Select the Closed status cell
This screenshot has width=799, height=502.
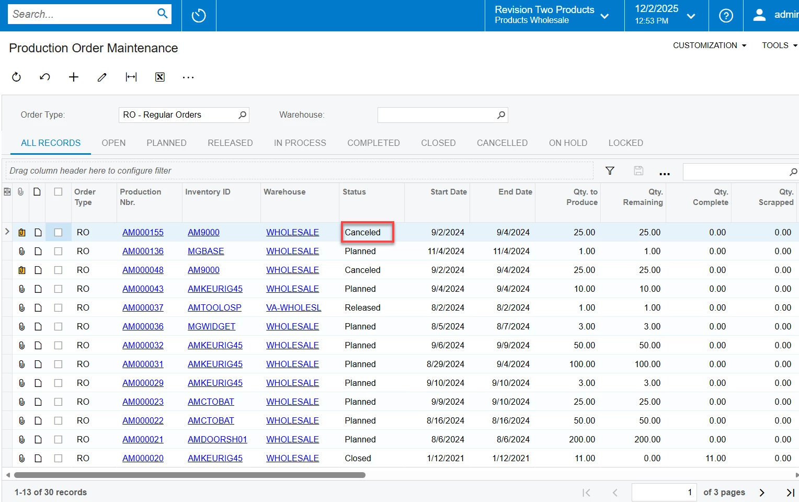pyautogui.click(x=372, y=458)
